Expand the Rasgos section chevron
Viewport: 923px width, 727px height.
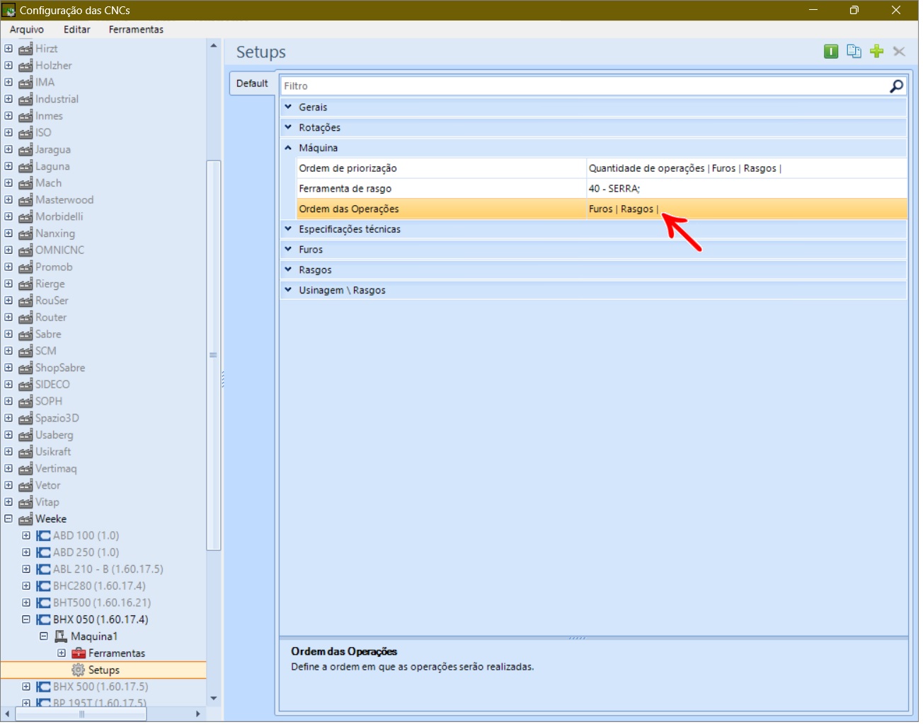288,270
